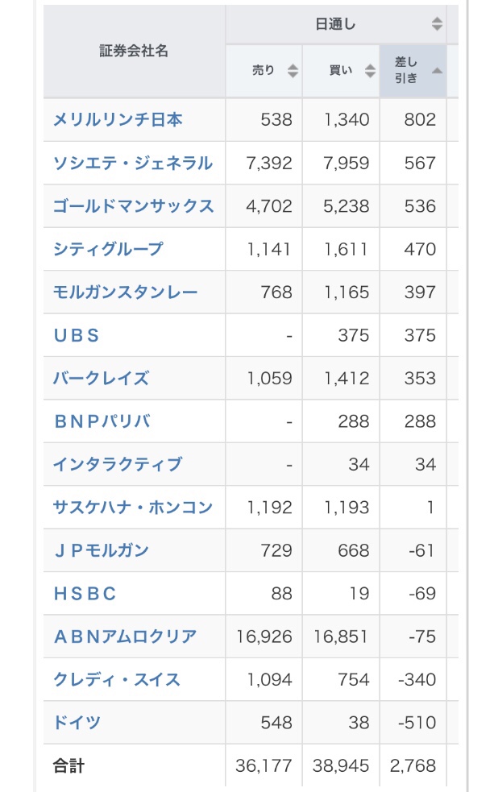
Task: Open モルガンスタンレー link
Action: click(x=125, y=292)
